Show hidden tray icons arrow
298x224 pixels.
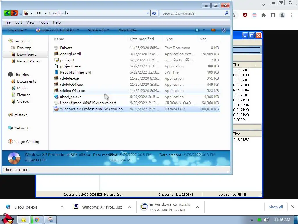[x=252, y=220]
